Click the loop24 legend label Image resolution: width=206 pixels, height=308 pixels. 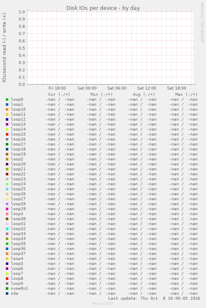[x=18, y=184]
